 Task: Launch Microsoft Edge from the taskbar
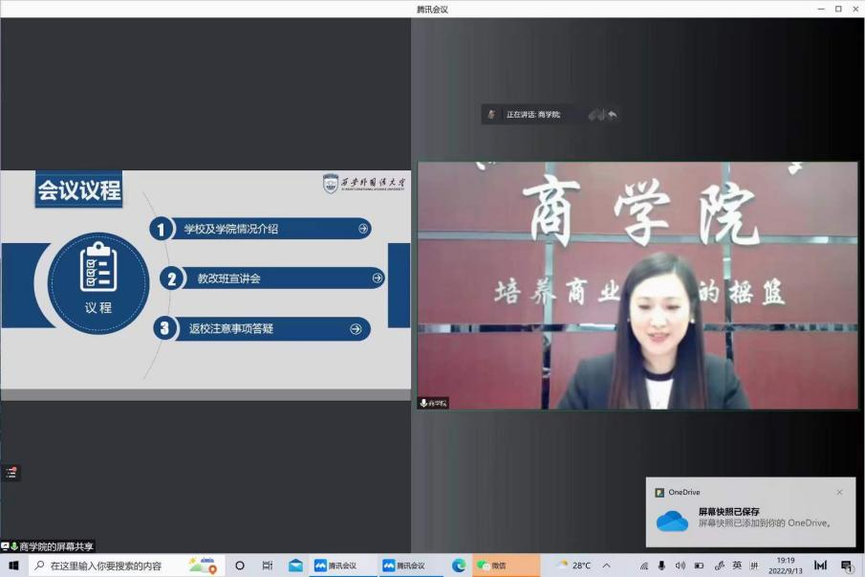tap(459, 566)
